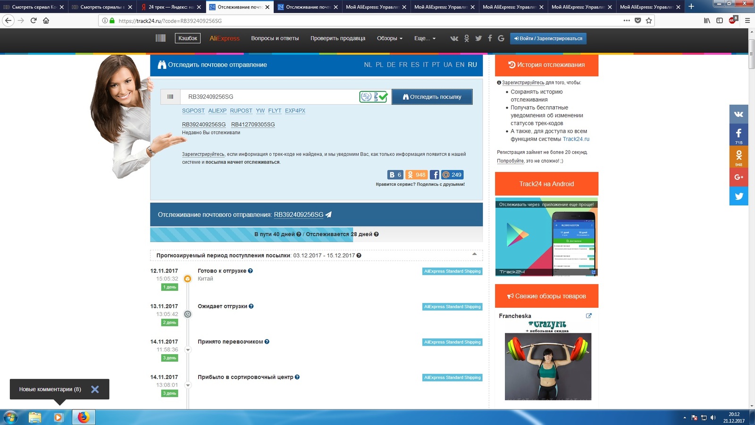755x425 pixels.
Task: Click barcode icon left of tracking code field
Action: (x=170, y=97)
